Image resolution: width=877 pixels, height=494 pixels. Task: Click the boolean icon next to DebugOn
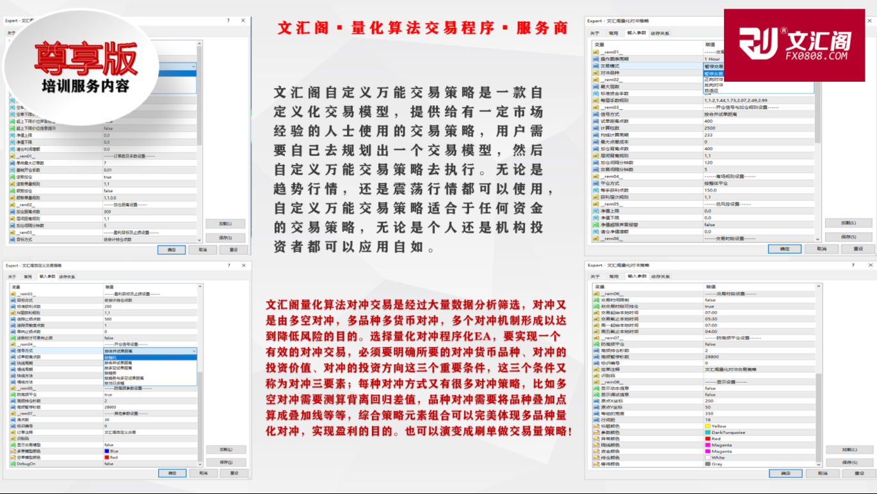point(12,464)
